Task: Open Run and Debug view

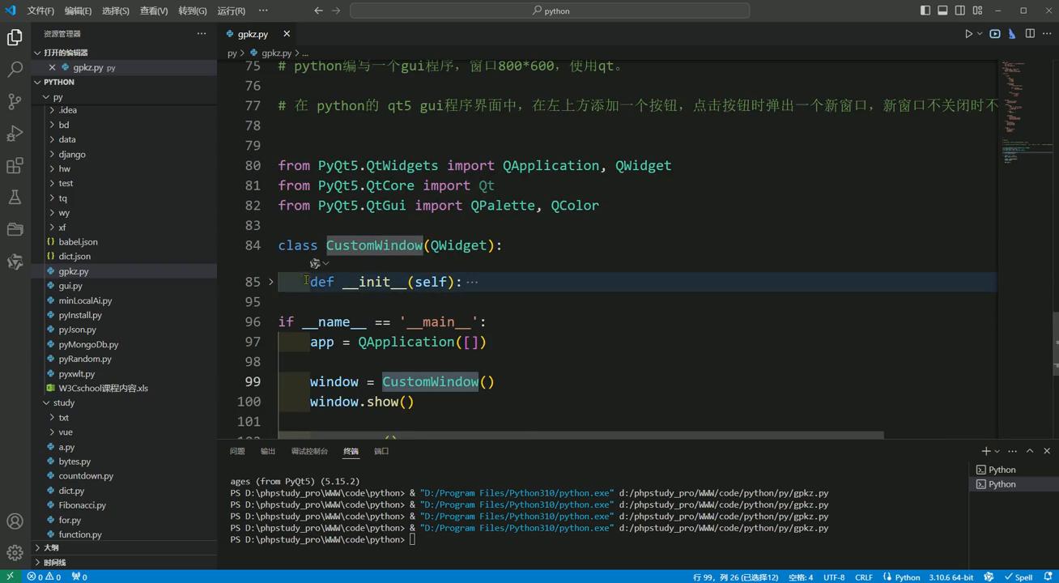Action: (15, 134)
